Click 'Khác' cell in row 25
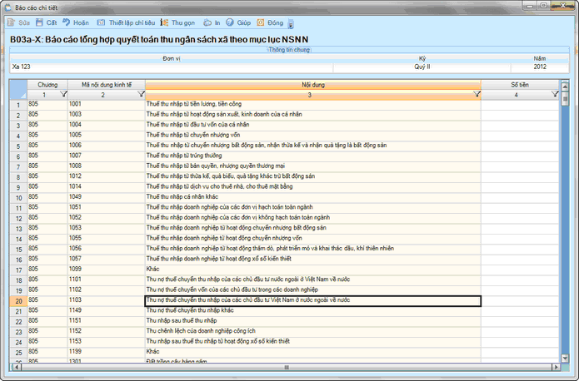Screen dimensions: 579x381 click(313, 352)
